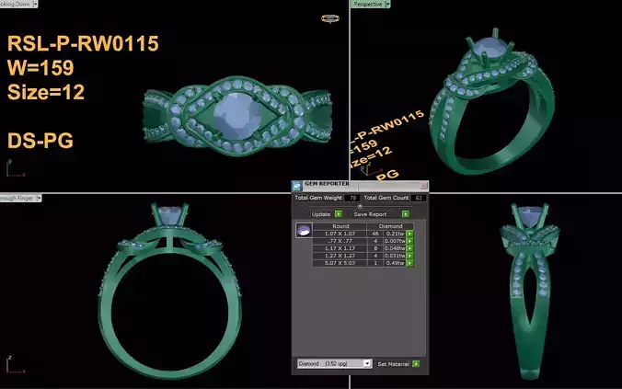Select the round gem shape thumbnail
The height and width of the screenshot is (389, 622).
(x=304, y=230)
